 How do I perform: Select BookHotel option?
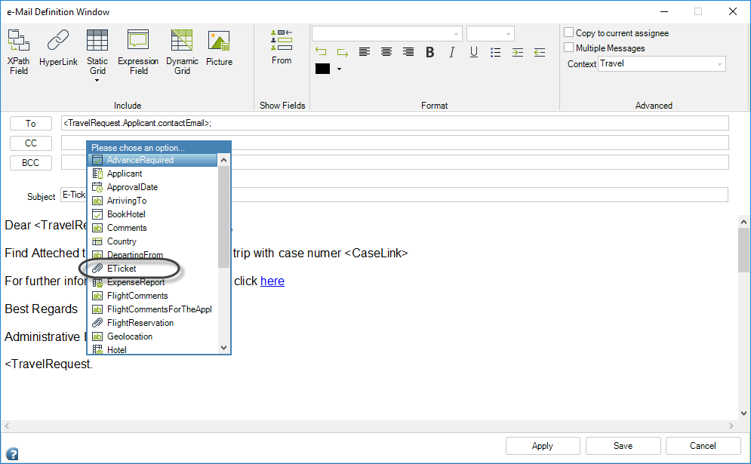(152, 214)
